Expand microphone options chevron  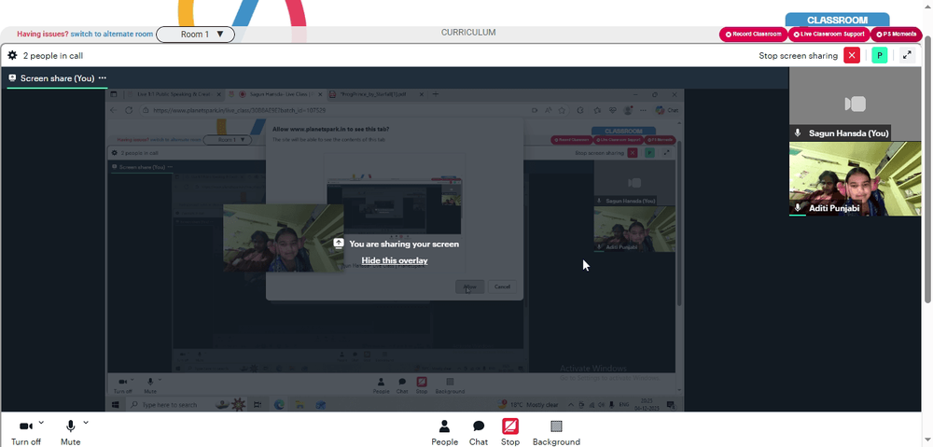point(86,423)
